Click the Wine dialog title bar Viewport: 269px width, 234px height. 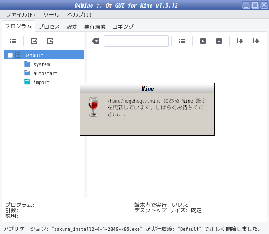tap(147, 88)
